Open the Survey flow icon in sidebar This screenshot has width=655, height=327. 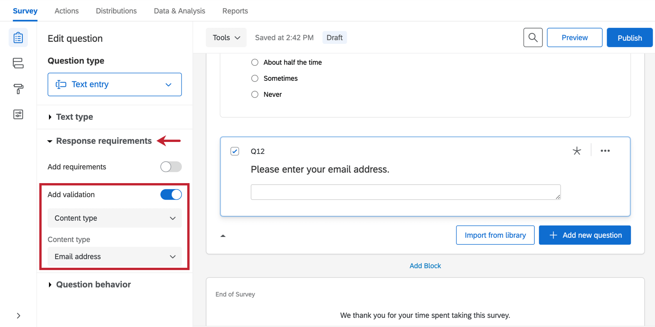pyautogui.click(x=18, y=63)
